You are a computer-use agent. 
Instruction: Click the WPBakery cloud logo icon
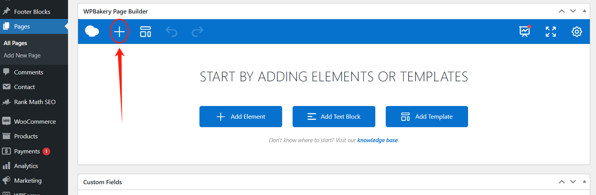[x=92, y=32]
